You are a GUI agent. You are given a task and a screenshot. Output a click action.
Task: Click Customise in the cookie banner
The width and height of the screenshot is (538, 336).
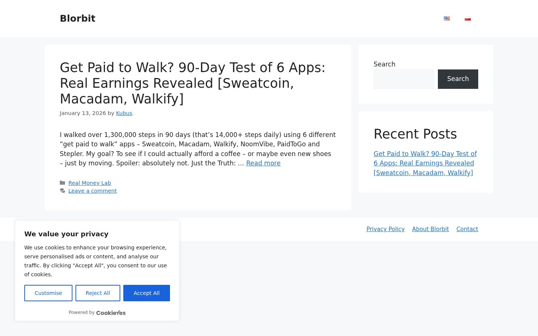48,293
